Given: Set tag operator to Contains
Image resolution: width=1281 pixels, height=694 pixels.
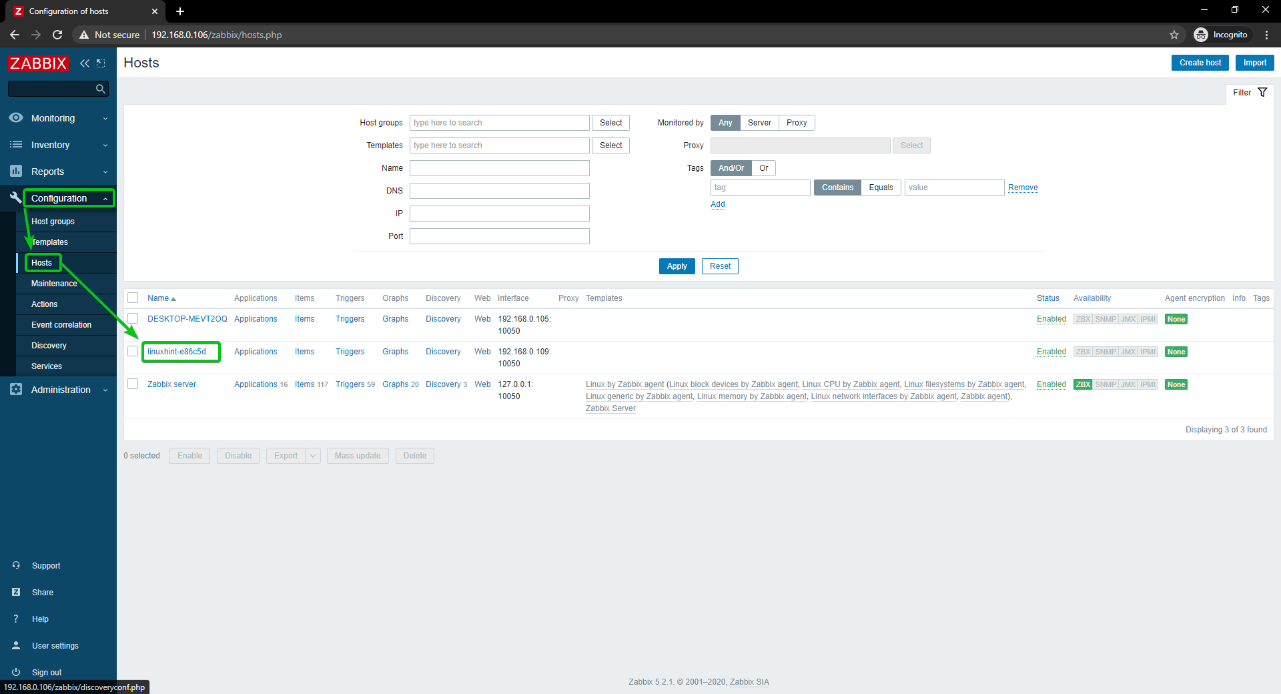Looking at the screenshot, I should (x=837, y=188).
